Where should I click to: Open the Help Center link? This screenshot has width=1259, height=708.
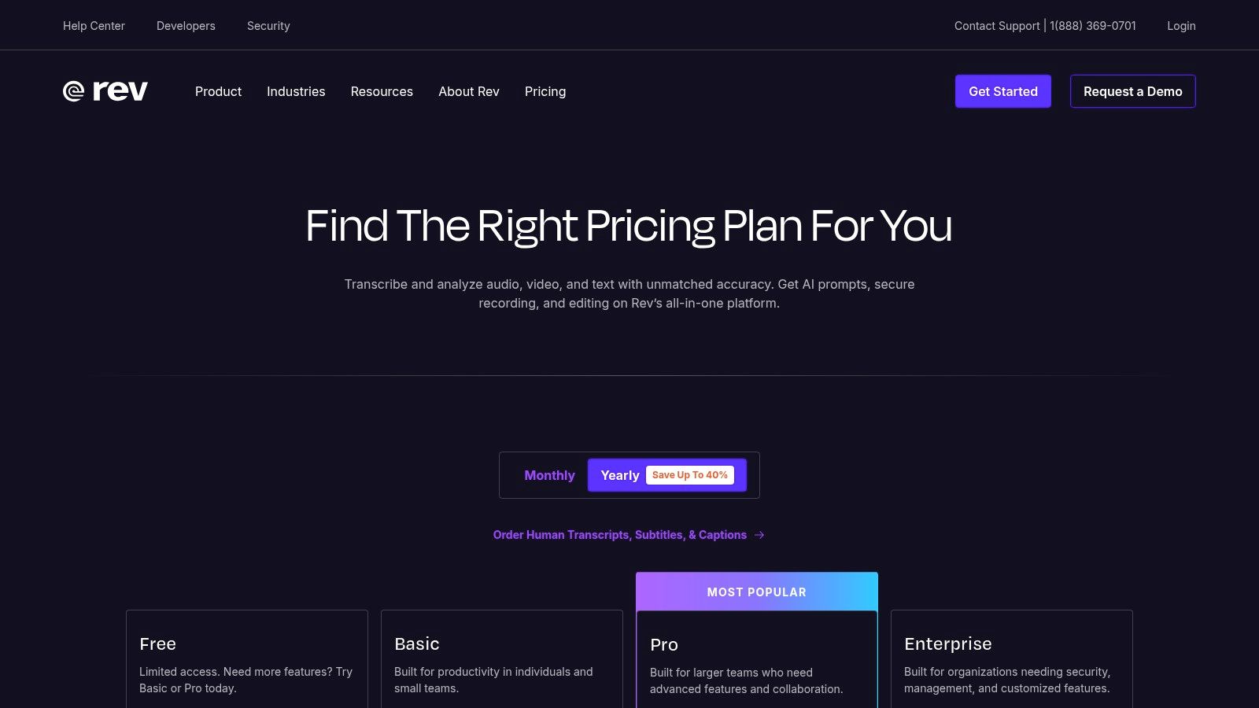(x=94, y=26)
